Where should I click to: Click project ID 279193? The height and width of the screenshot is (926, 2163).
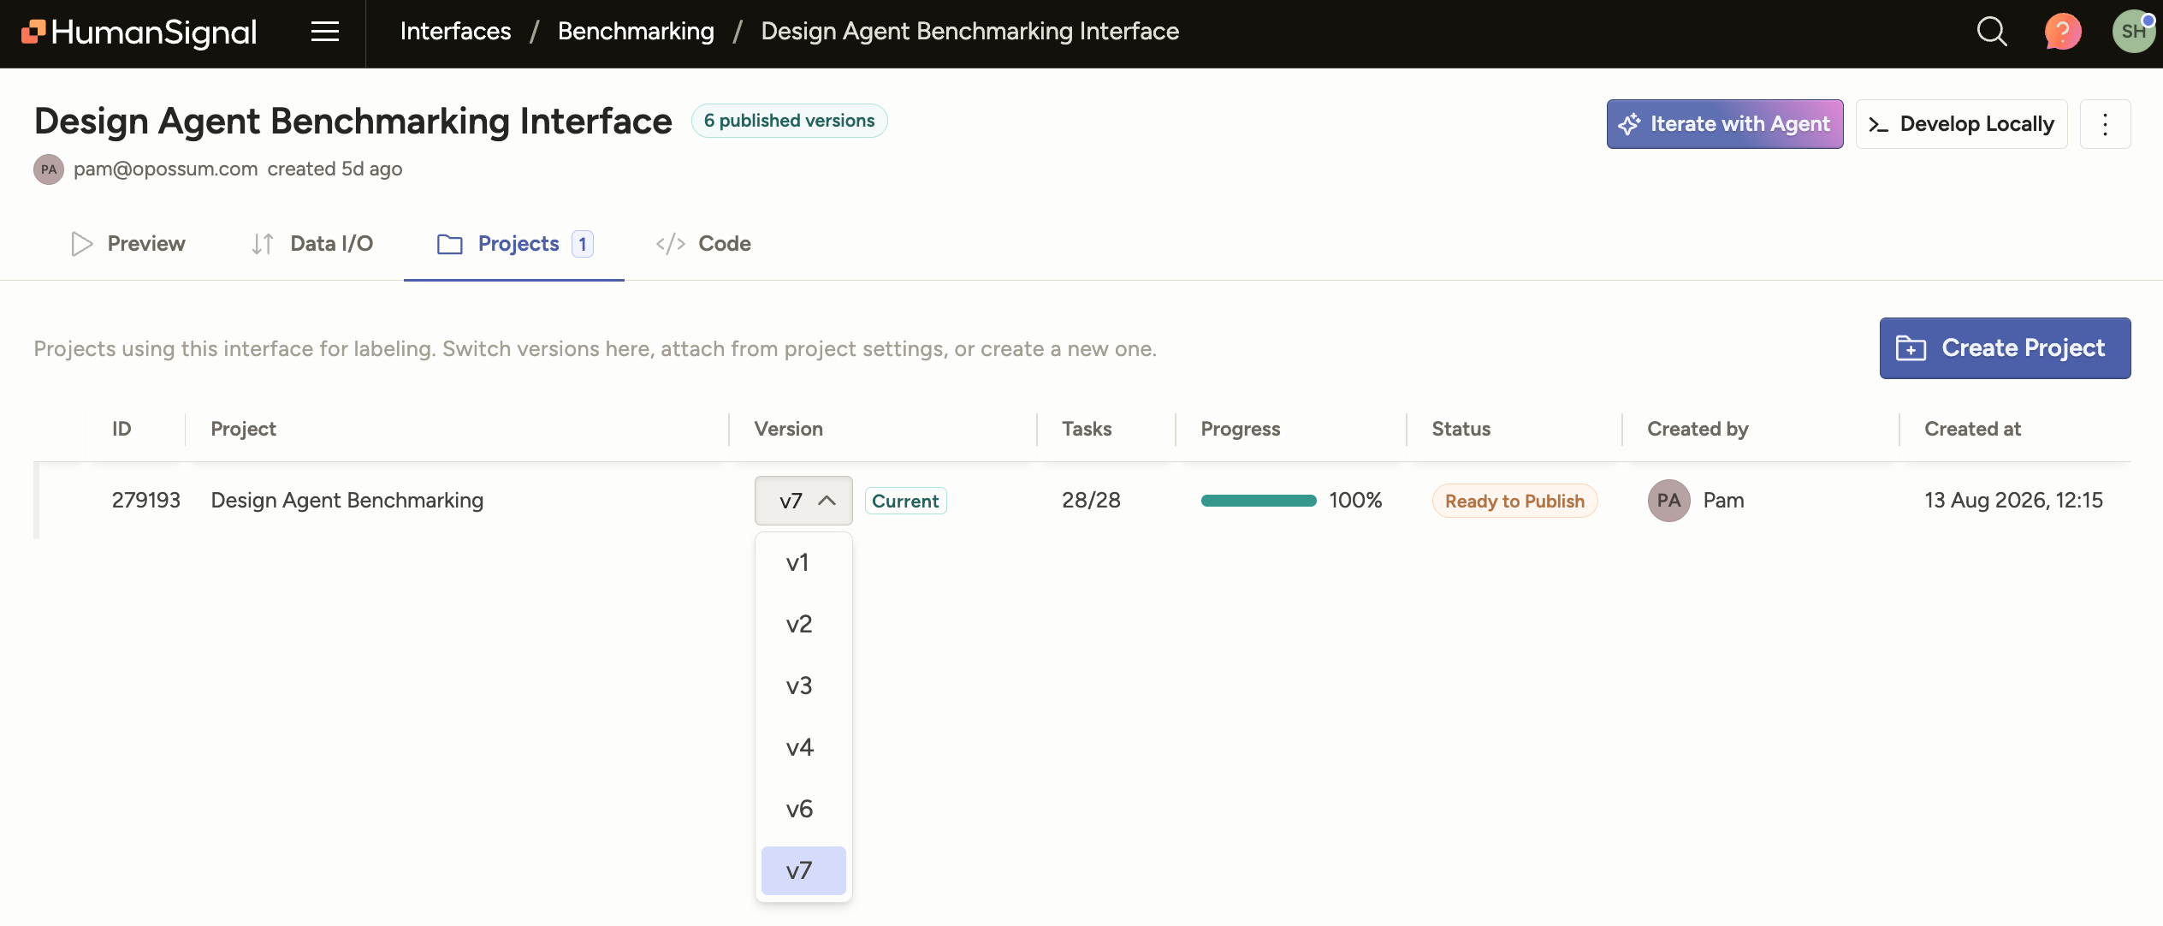(x=145, y=501)
